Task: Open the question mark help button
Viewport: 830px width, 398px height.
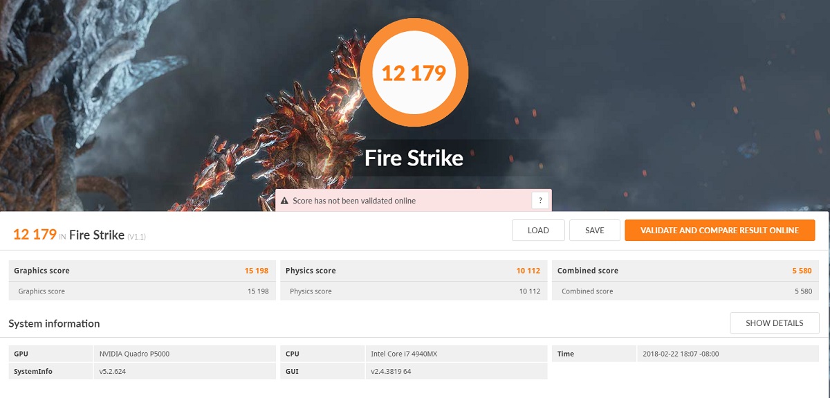Action: point(540,201)
